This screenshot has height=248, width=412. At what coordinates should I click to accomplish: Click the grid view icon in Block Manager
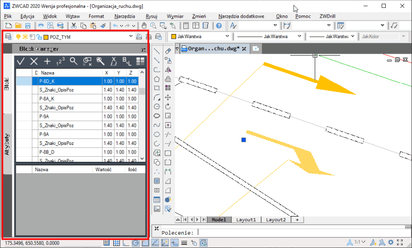140,61
